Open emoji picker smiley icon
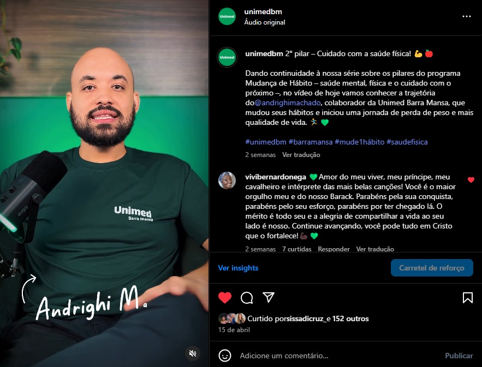 tap(225, 356)
